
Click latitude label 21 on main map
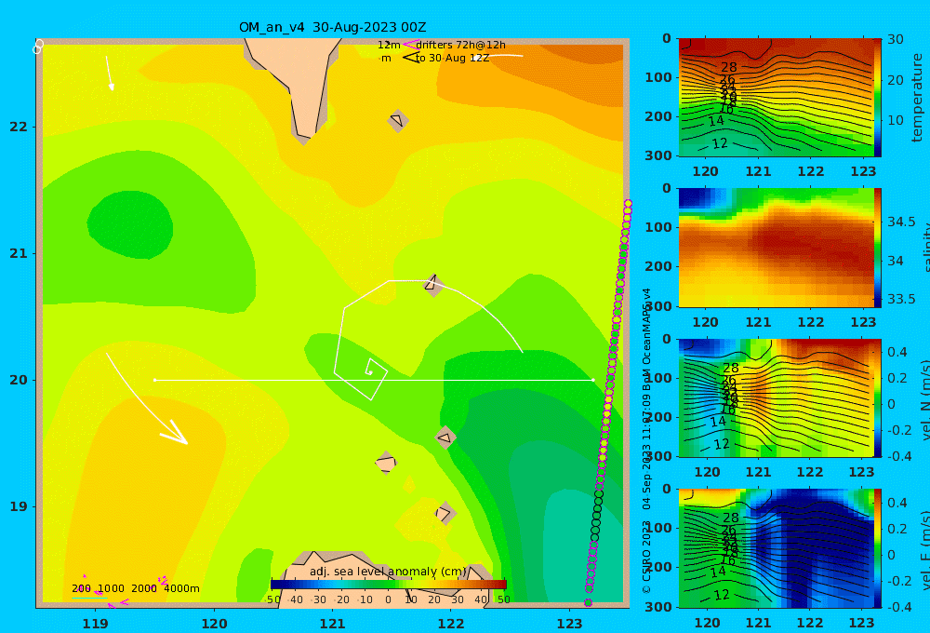point(19,253)
